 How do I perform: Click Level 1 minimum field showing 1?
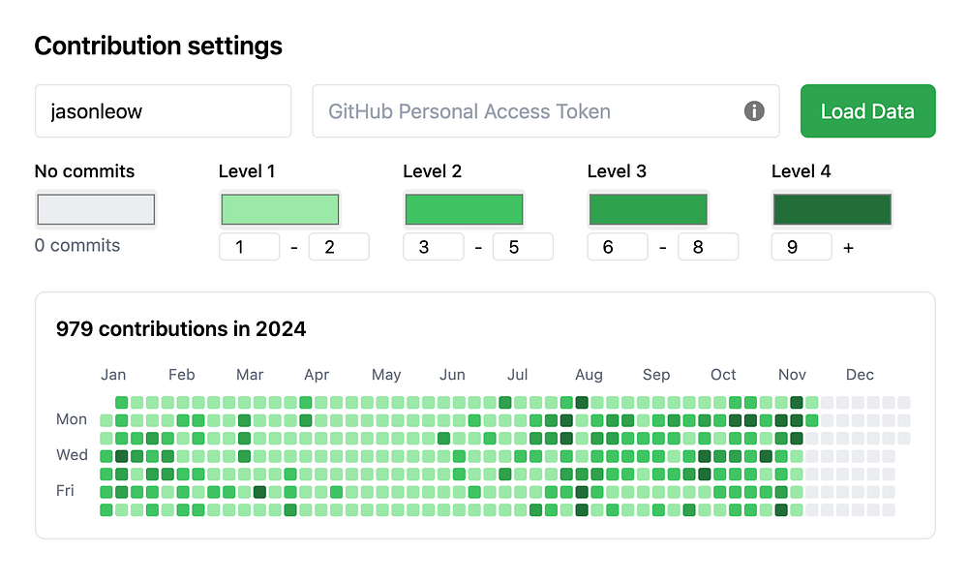point(249,247)
